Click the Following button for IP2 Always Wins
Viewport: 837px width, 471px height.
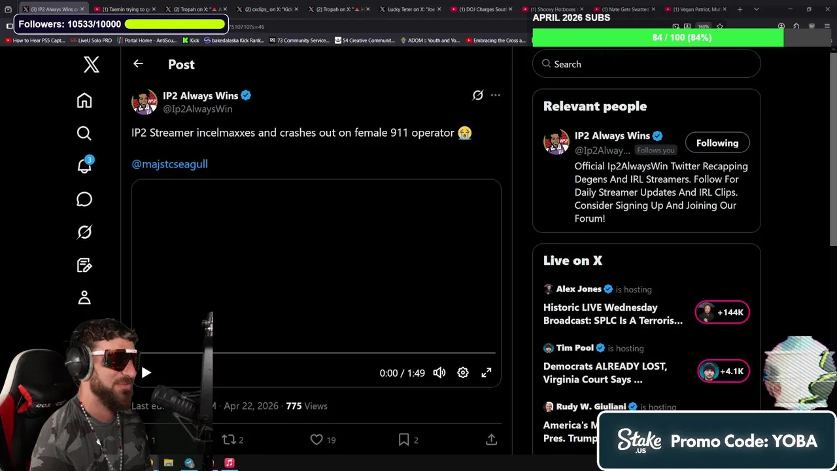tap(717, 143)
